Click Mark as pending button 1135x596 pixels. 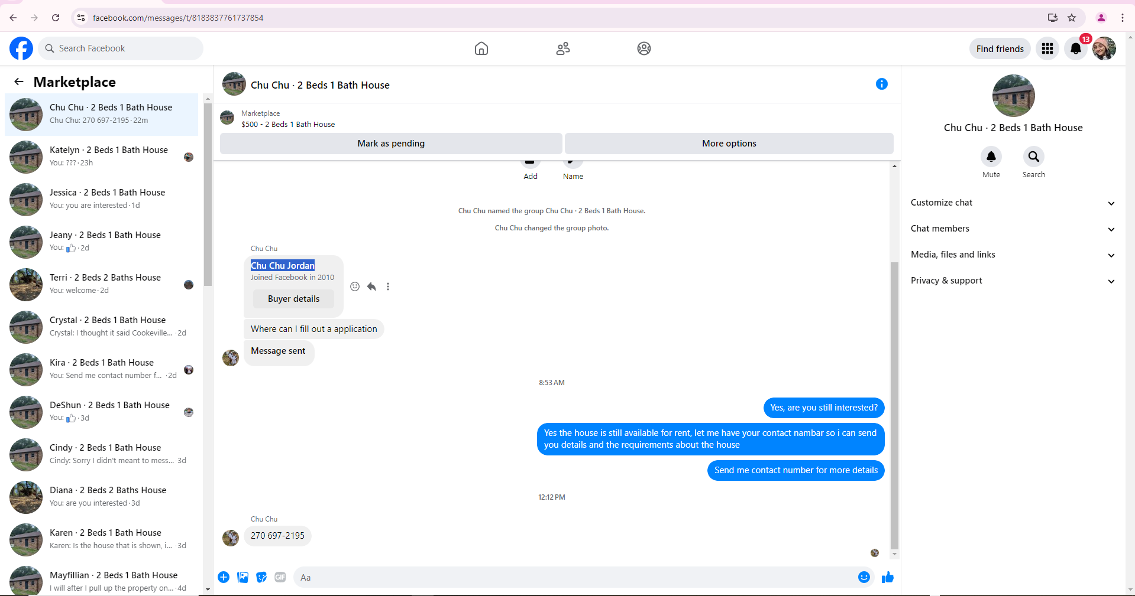click(x=391, y=144)
